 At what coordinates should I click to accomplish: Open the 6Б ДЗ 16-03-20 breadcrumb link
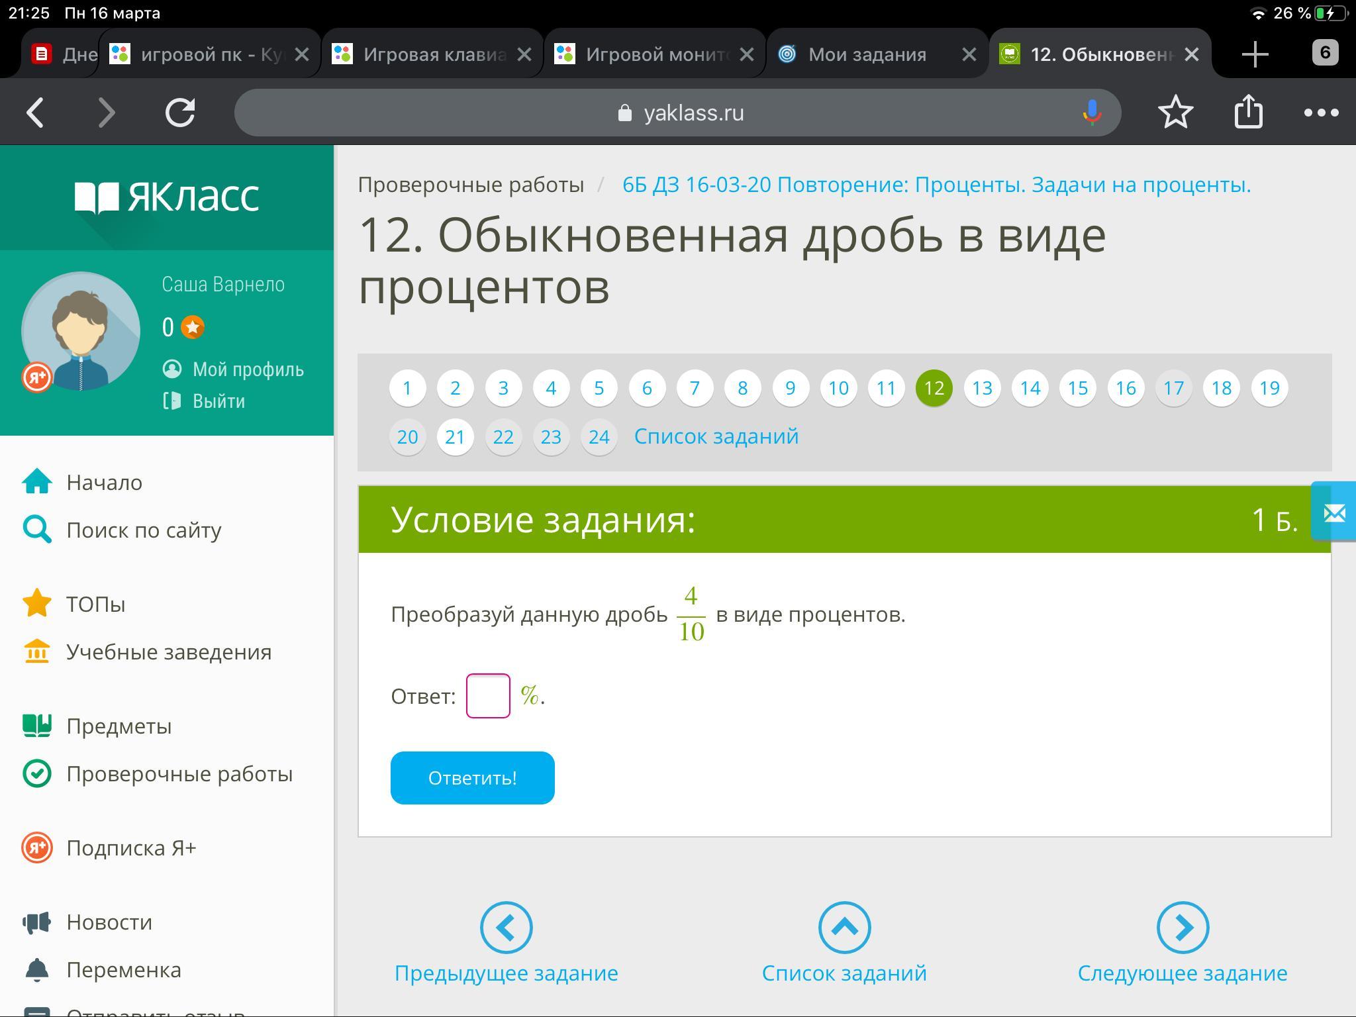coord(936,185)
